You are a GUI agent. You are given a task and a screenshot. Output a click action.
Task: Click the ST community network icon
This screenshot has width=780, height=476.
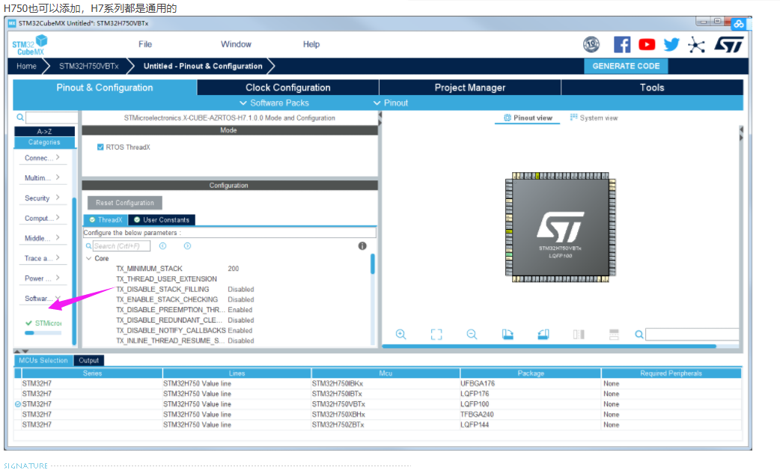[696, 45]
